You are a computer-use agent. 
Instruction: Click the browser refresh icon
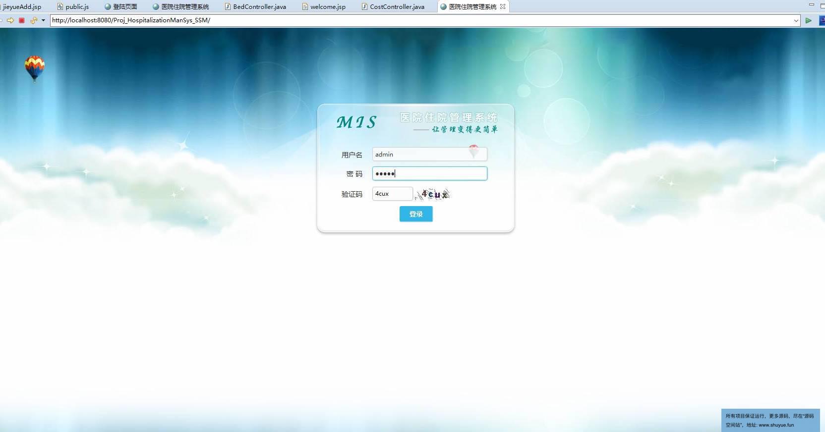point(34,20)
